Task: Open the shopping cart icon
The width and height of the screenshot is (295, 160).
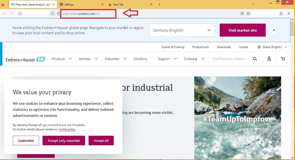Action: (x=283, y=59)
